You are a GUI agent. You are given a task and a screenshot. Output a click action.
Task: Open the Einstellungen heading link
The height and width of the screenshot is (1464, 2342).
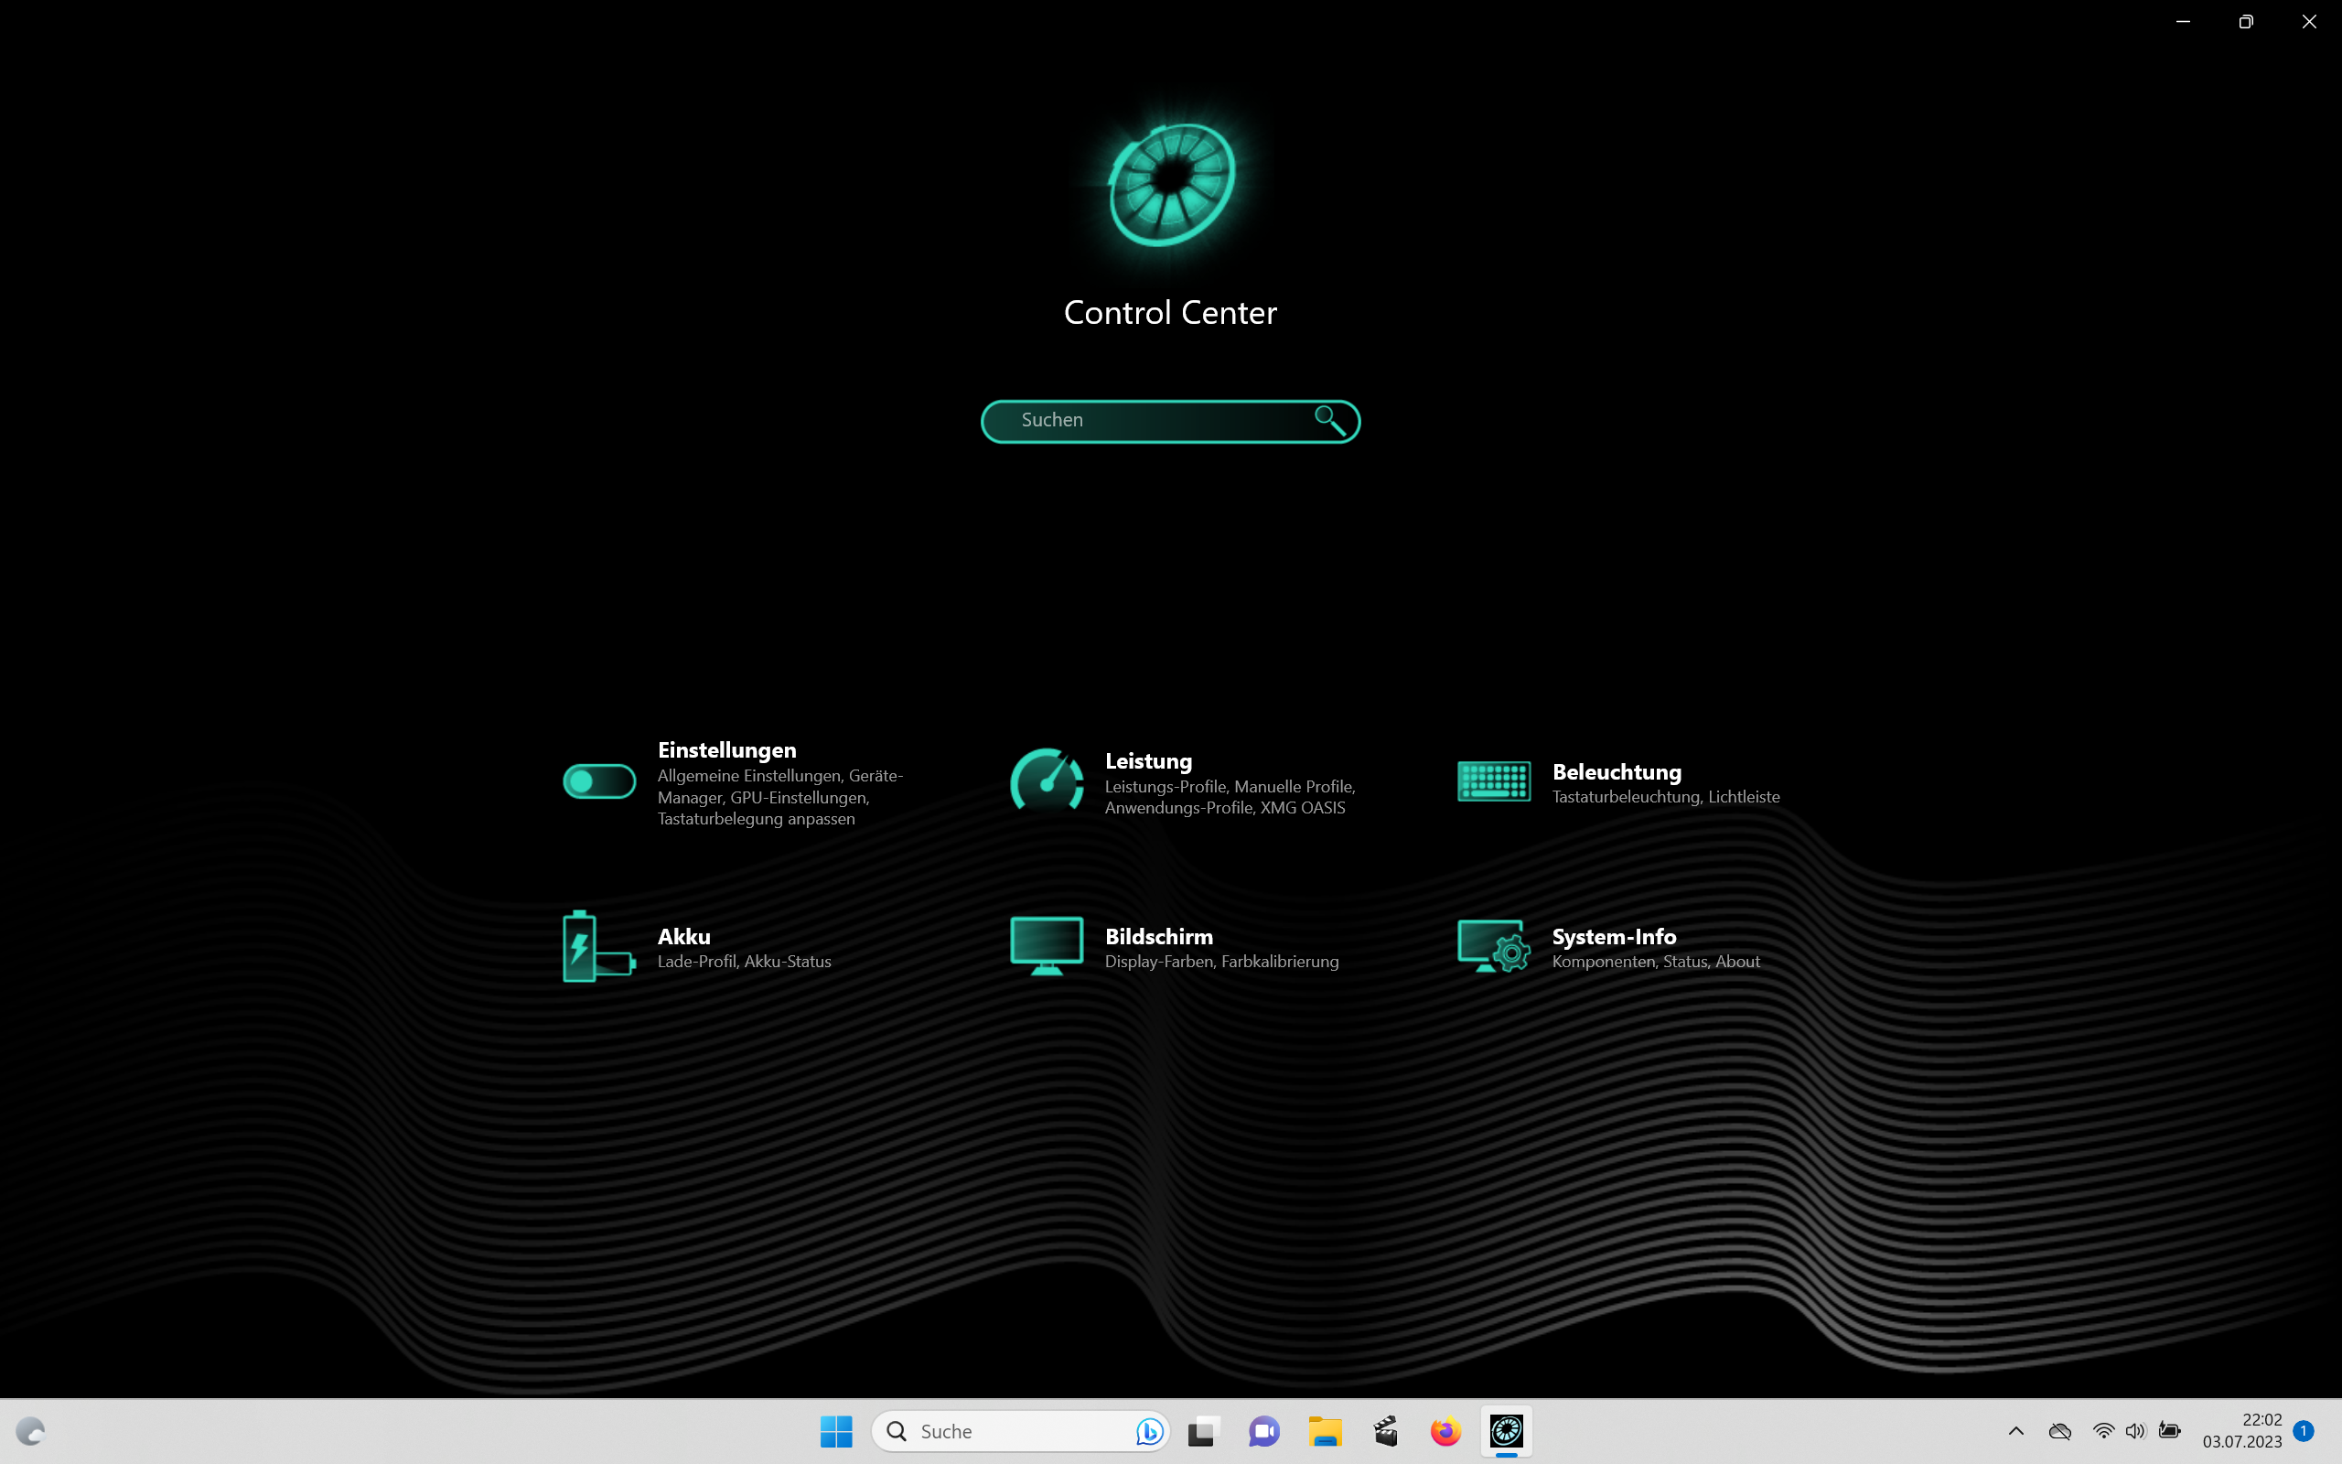click(726, 749)
